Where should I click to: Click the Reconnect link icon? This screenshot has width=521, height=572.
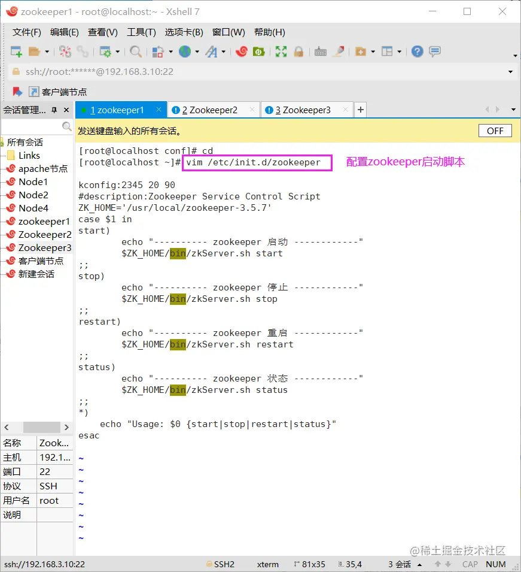point(83,52)
